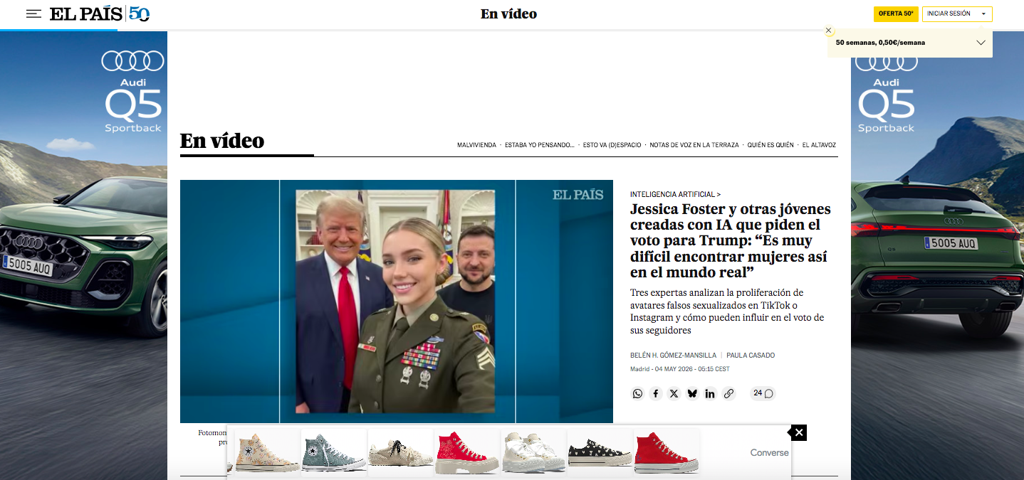
Task: Close the Converse ad banner
Action: (x=799, y=432)
